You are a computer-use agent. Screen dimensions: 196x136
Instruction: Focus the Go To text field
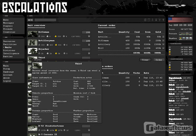click(45, 20)
